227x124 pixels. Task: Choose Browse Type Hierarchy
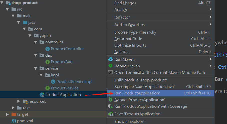[160, 32]
